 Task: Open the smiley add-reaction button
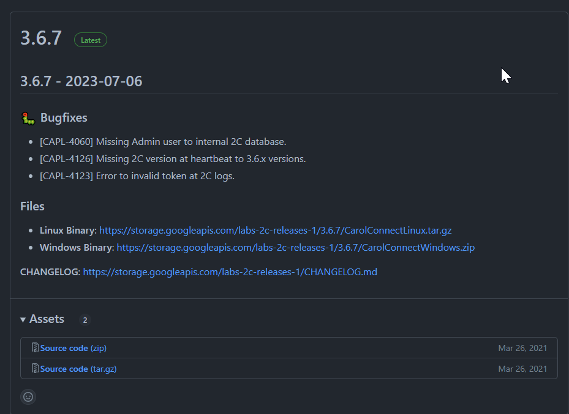click(x=28, y=397)
